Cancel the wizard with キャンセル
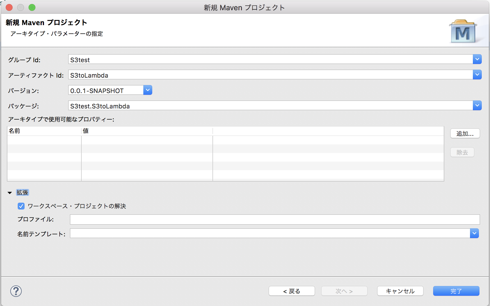This screenshot has width=490, height=306. tap(400, 291)
